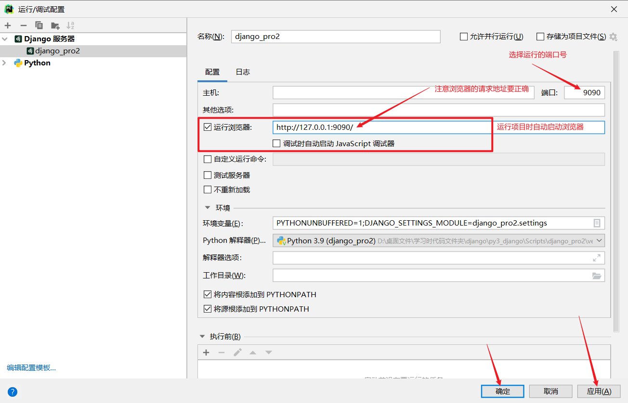Expand the Python tree node
This screenshot has height=403, width=628.
[x=5, y=63]
